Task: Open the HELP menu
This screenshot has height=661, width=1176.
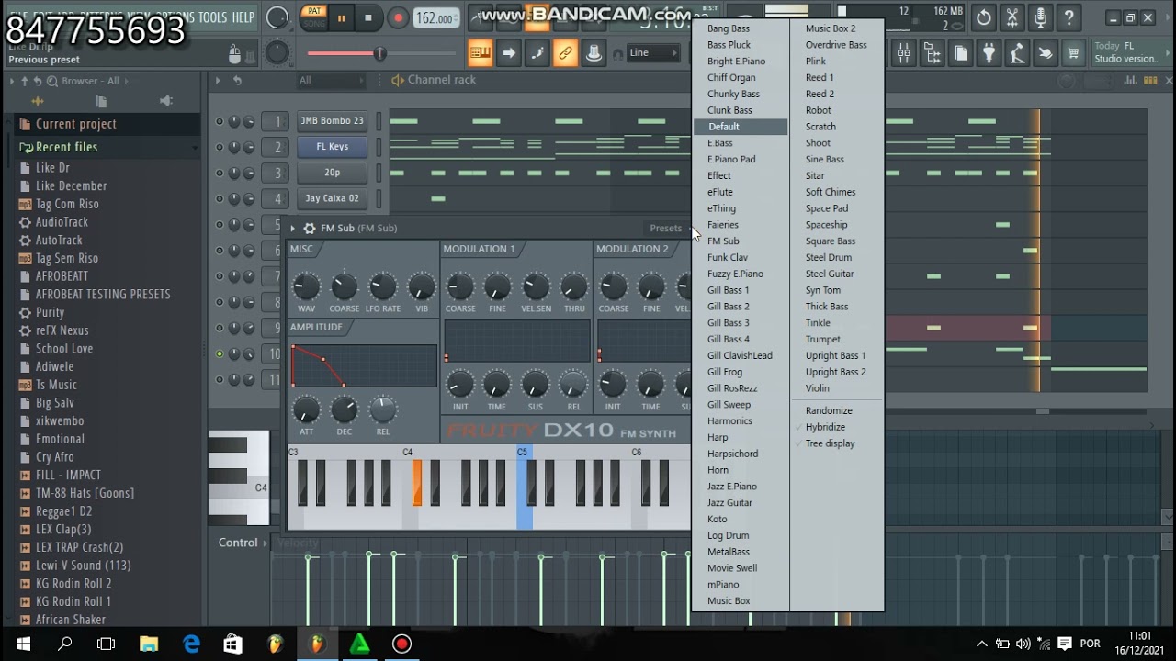Action: pos(243,17)
